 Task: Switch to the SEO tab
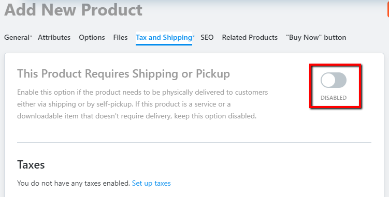pos(207,37)
